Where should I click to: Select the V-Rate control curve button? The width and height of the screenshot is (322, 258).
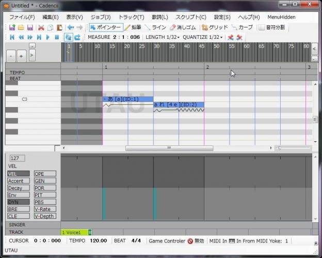45,209
